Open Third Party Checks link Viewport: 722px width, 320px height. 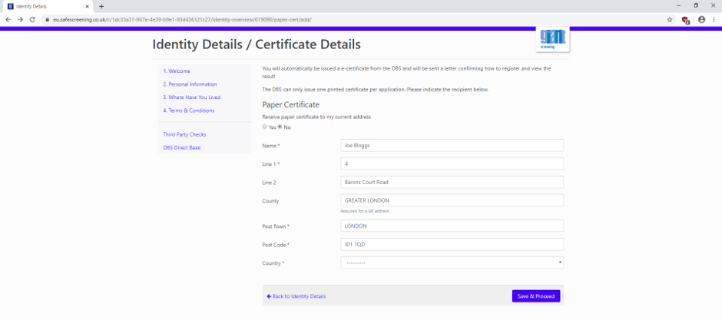pyautogui.click(x=184, y=135)
